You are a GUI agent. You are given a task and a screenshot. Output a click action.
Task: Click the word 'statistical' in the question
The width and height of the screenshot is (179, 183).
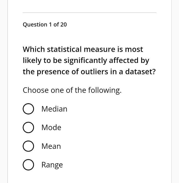(x=64, y=49)
